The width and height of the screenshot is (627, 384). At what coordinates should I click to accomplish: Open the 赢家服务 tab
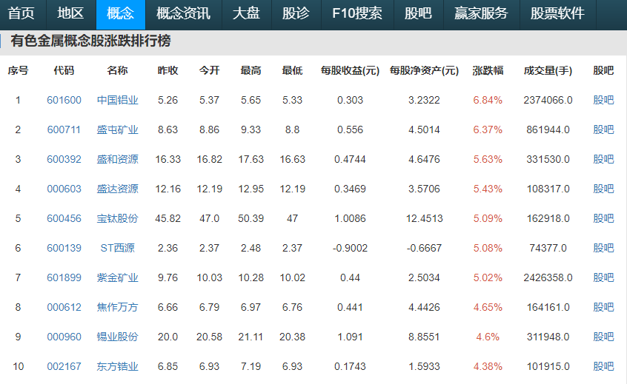pyautogui.click(x=481, y=13)
